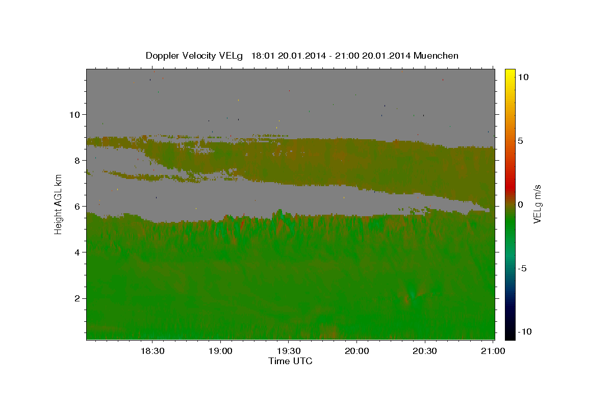Click the height tick label 4
This screenshot has width=612, height=408.
click(x=78, y=252)
